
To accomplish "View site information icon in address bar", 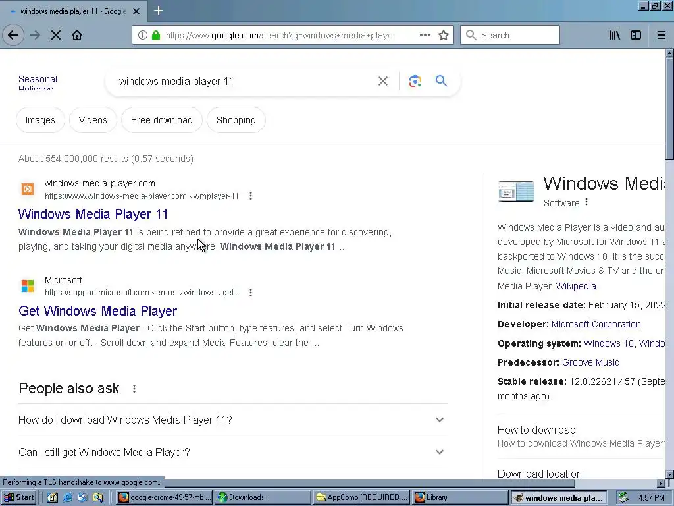I will pyautogui.click(x=142, y=35).
